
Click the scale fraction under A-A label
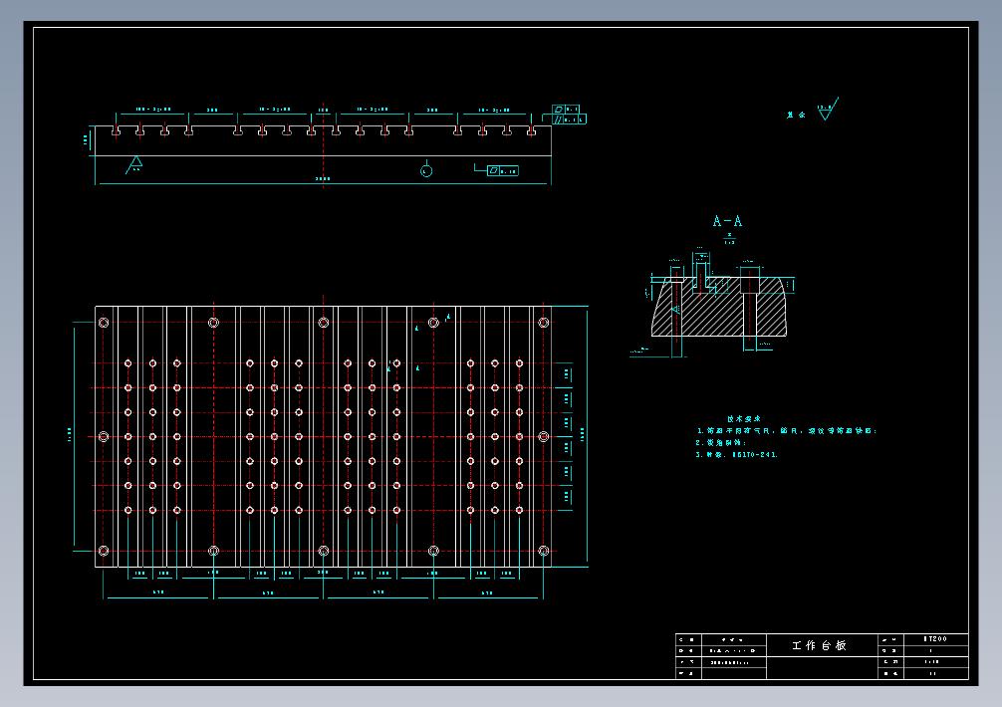coord(729,238)
